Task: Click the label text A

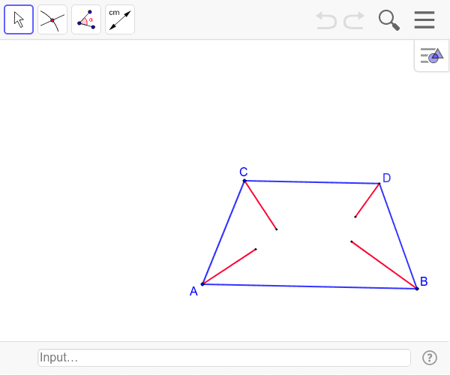Action: click(x=193, y=292)
